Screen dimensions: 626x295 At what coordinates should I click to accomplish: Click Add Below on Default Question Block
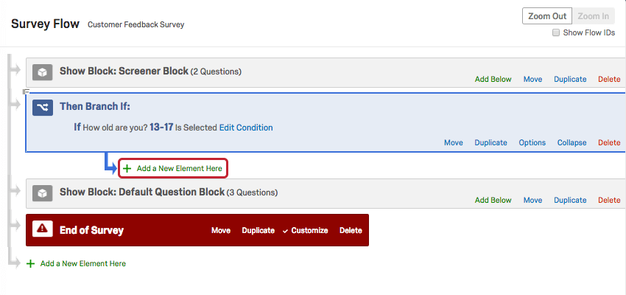coord(493,200)
